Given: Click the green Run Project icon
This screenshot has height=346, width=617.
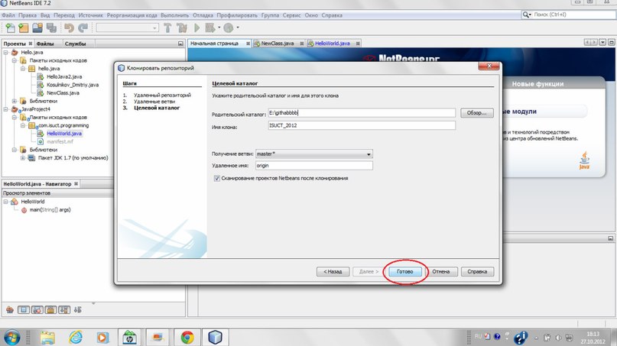Looking at the screenshot, I should 197,28.
